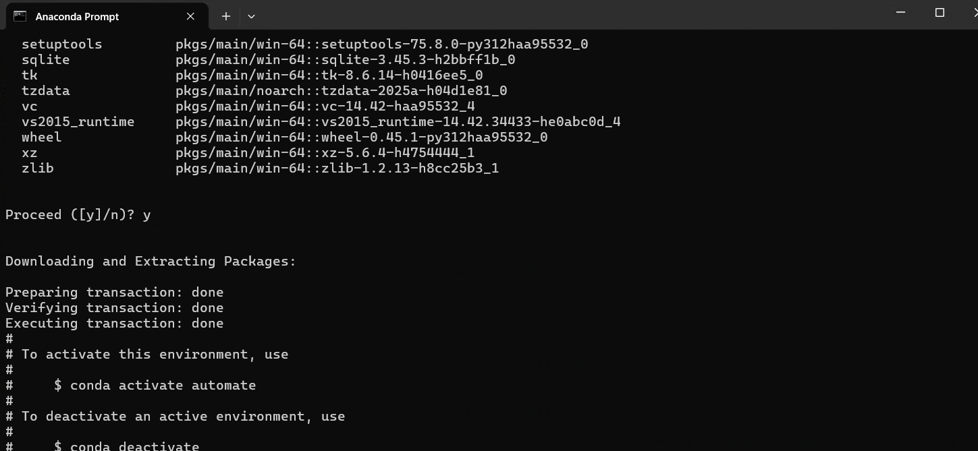This screenshot has width=978, height=451.
Task: Open a new terminal tab with plus
Action: click(226, 16)
